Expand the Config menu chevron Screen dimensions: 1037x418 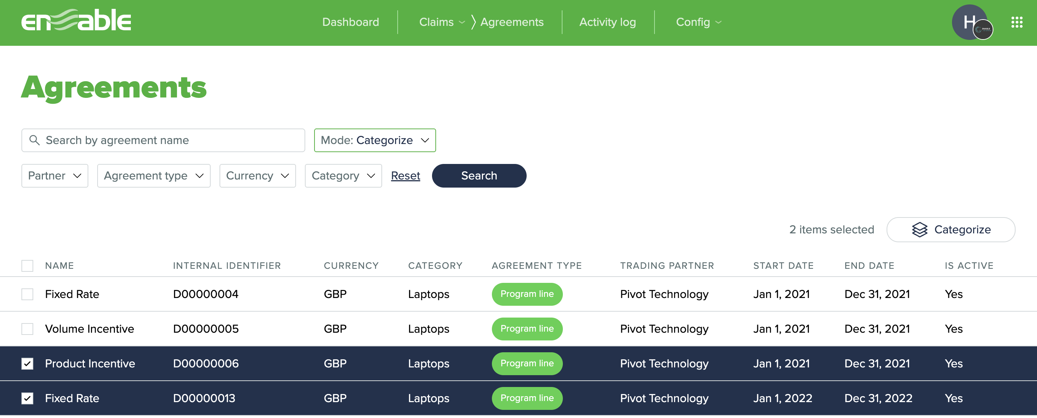tap(718, 23)
